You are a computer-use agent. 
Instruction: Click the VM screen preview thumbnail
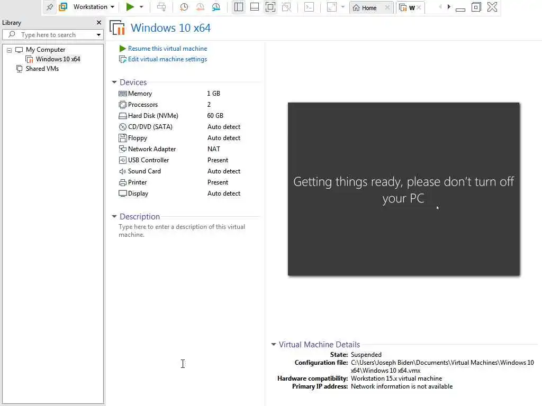(x=404, y=189)
